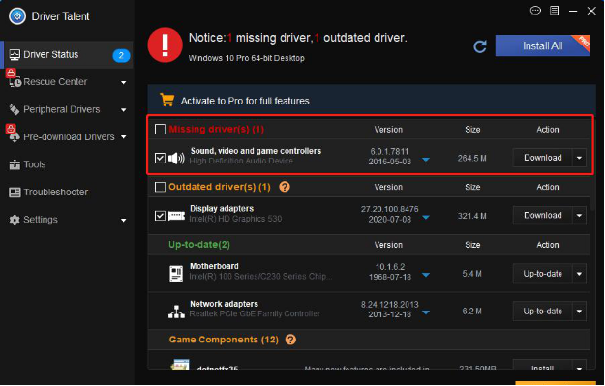Click the Settings gear icon
This screenshot has width=605, height=386.
pos(15,221)
